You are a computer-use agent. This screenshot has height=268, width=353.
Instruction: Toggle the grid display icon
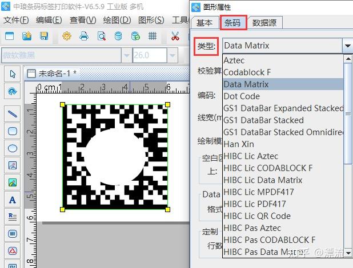pos(153,36)
